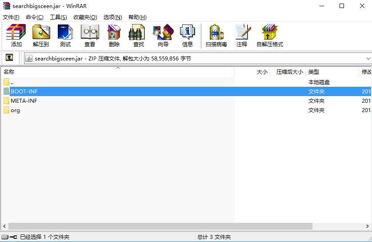The height and width of the screenshot is (242, 372).
Task: Expand the address bar path dropdown
Action: (368, 58)
